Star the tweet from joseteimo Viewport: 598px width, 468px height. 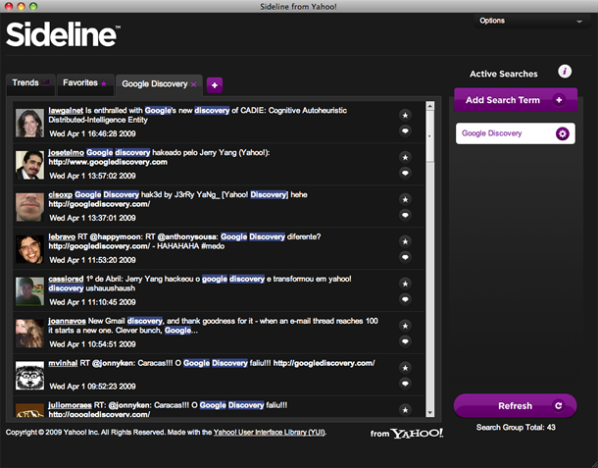point(405,155)
